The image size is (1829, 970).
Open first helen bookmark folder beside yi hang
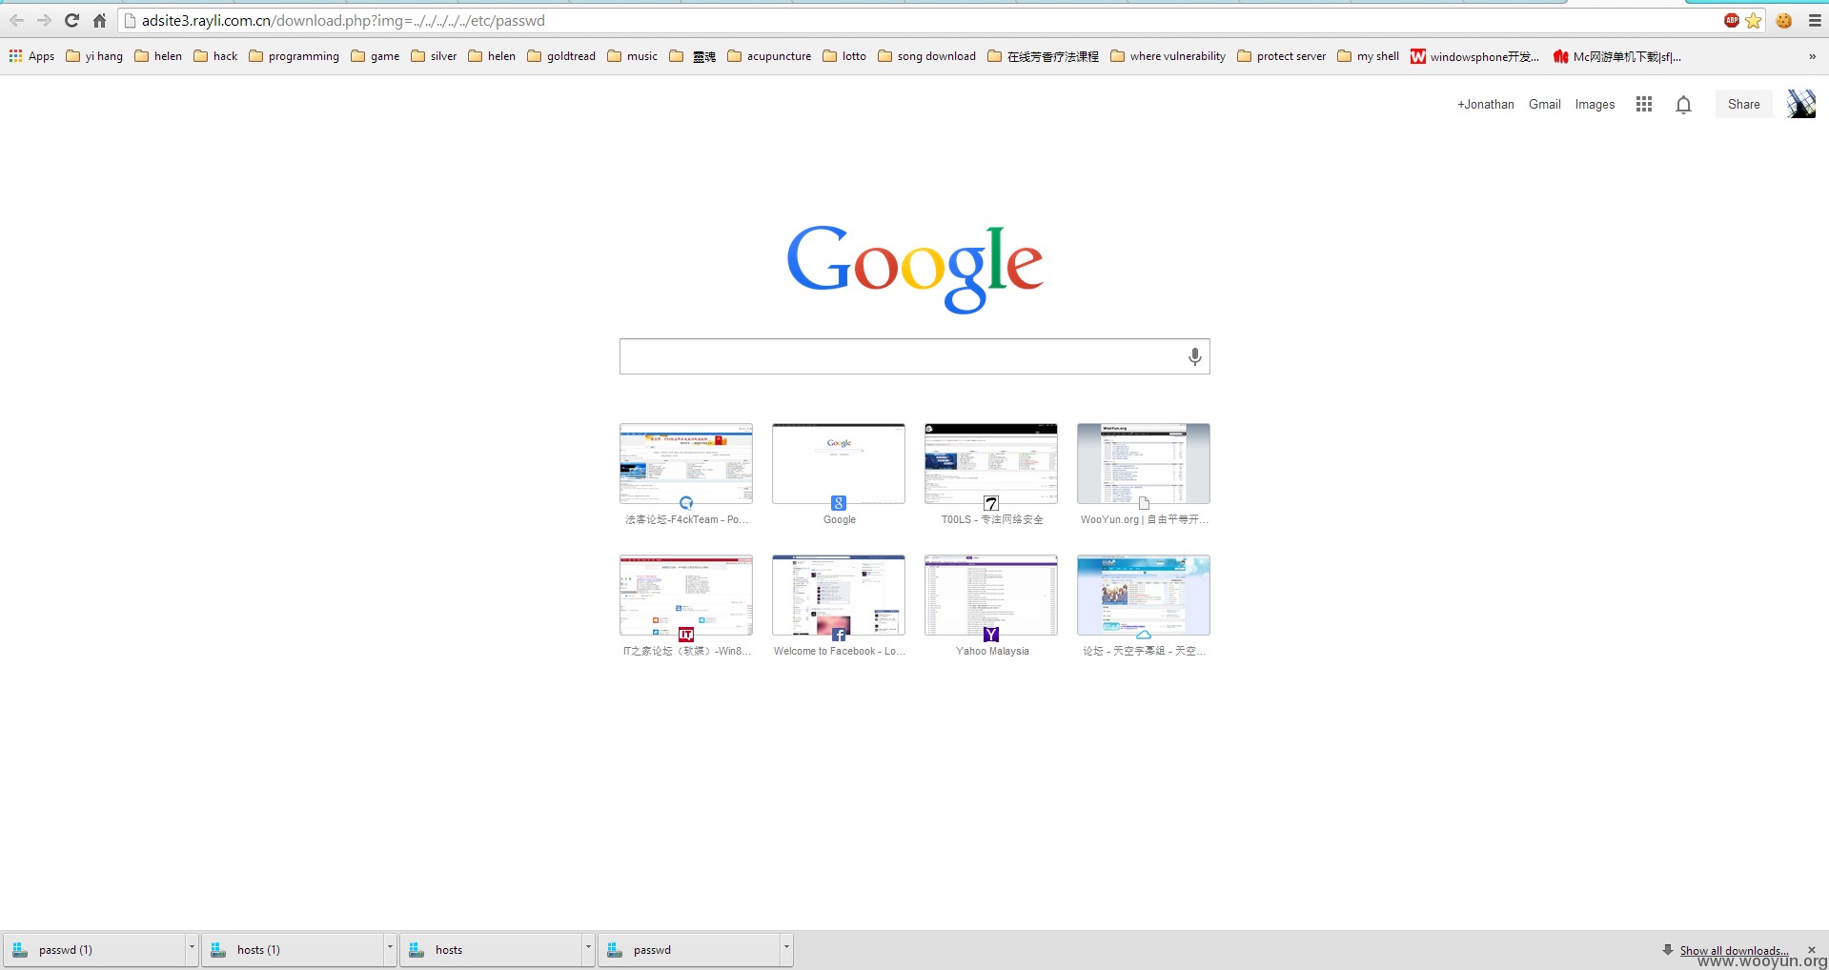click(158, 56)
